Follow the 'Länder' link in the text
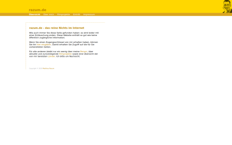The image size is (232, 145). pos(51,56)
